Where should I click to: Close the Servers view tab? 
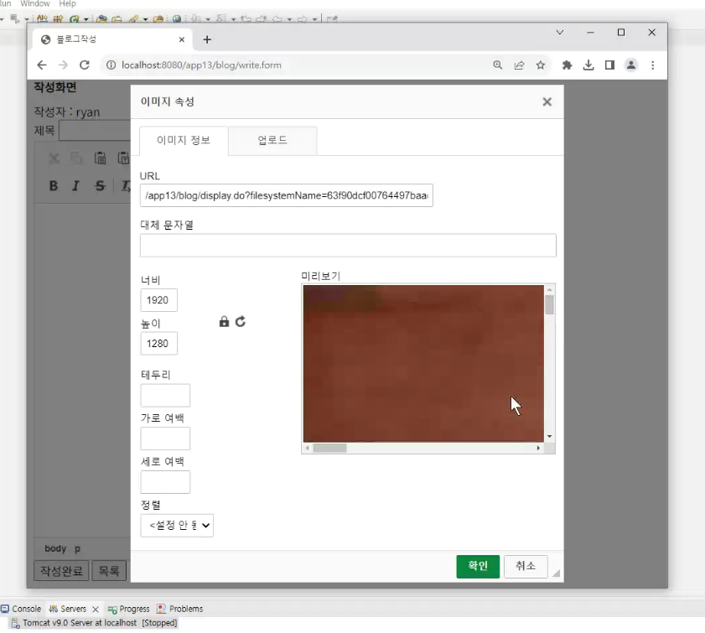(x=96, y=610)
